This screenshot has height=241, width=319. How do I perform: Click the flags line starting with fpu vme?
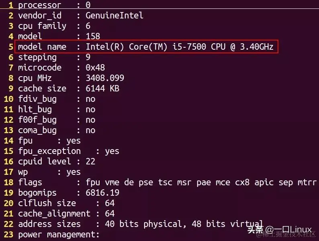tap(167, 182)
